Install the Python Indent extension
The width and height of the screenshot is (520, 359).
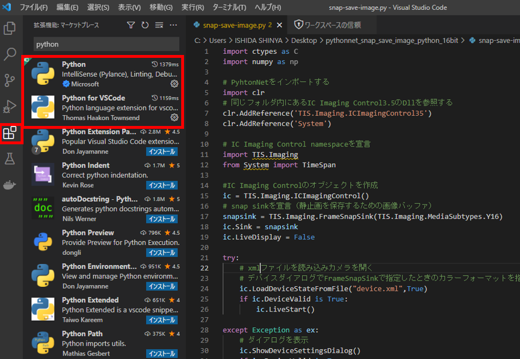162,186
